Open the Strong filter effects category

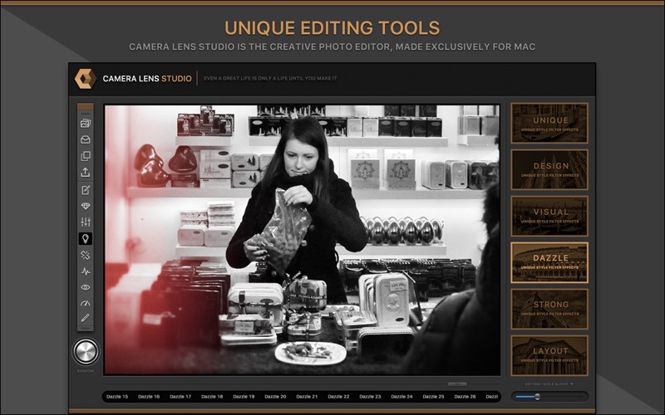tap(549, 309)
